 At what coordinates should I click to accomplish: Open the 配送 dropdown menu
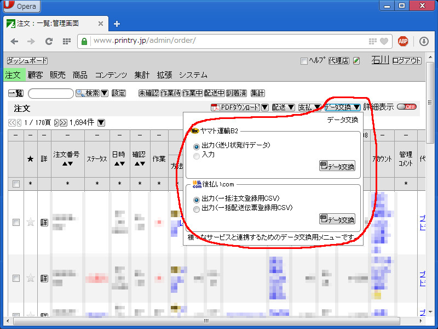[284, 107]
